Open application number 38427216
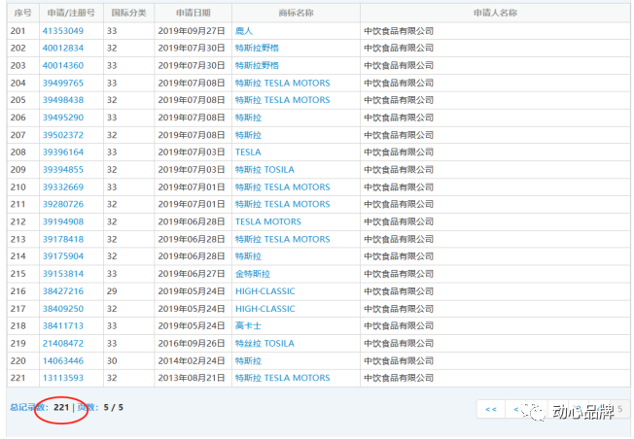This screenshot has height=439, width=634. [x=63, y=291]
